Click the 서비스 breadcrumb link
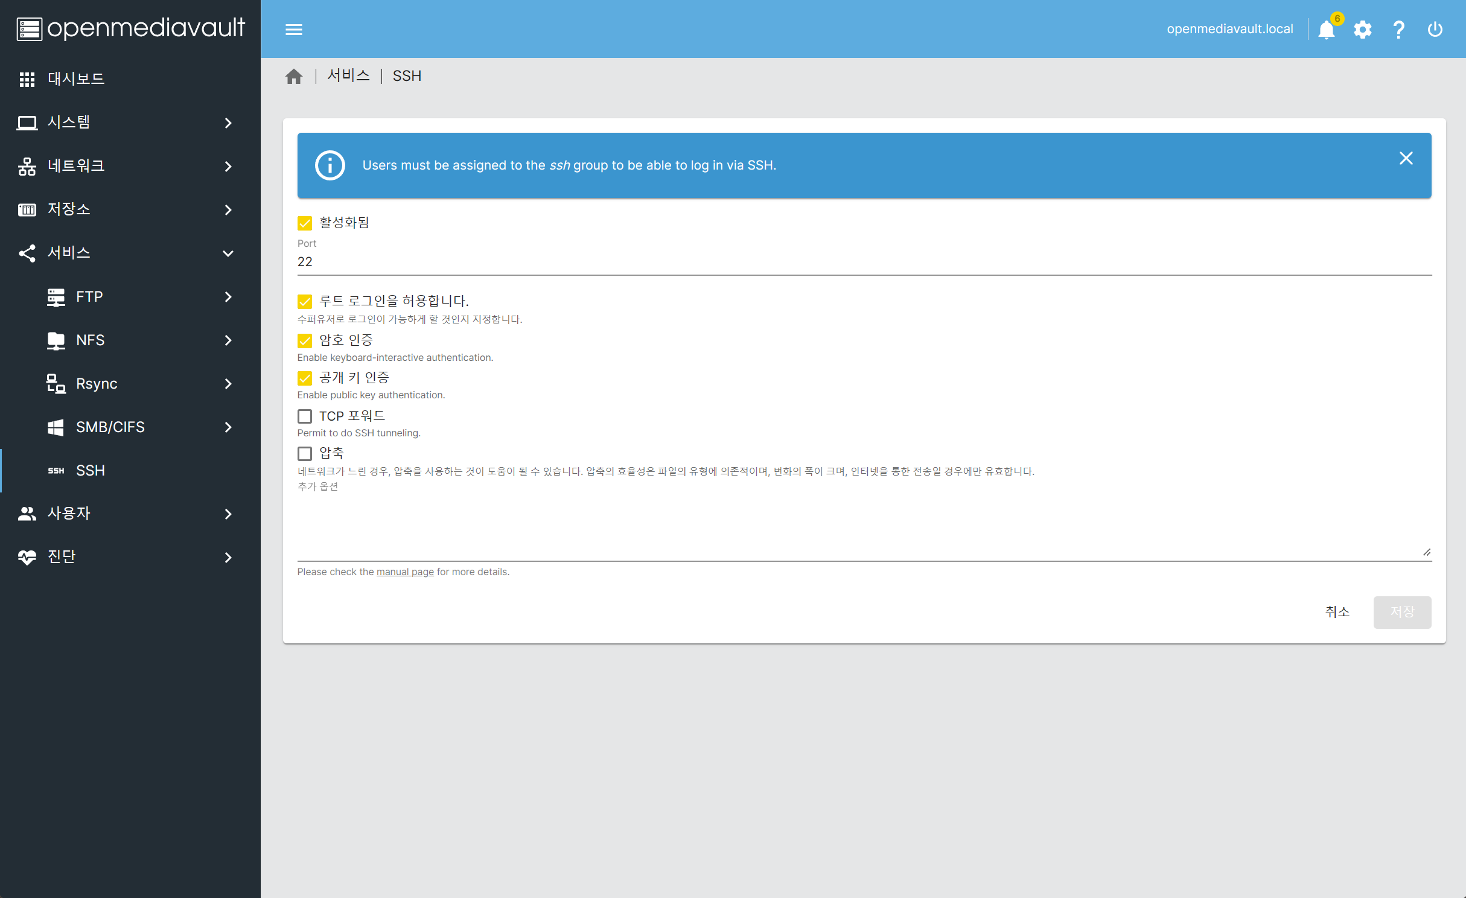 (348, 76)
